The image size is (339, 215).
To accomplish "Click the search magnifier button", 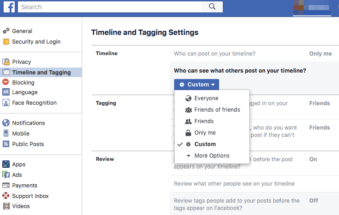I will pyautogui.click(x=212, y=6).
